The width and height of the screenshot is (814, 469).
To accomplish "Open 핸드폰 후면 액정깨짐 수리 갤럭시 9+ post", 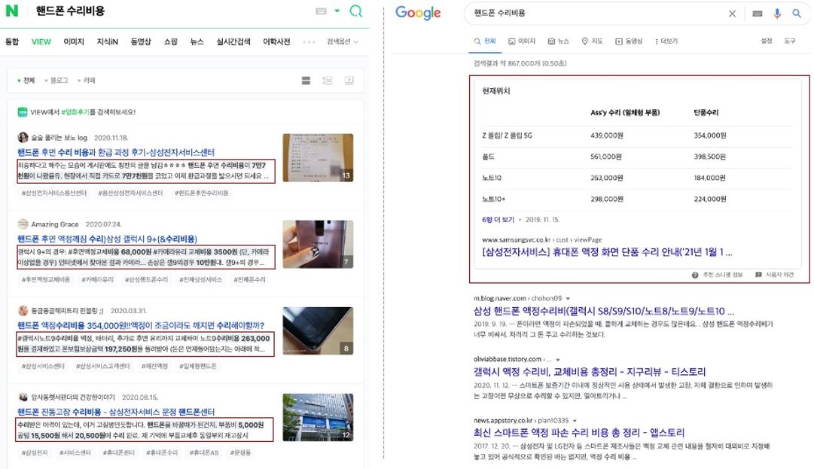I will (107, 239).
